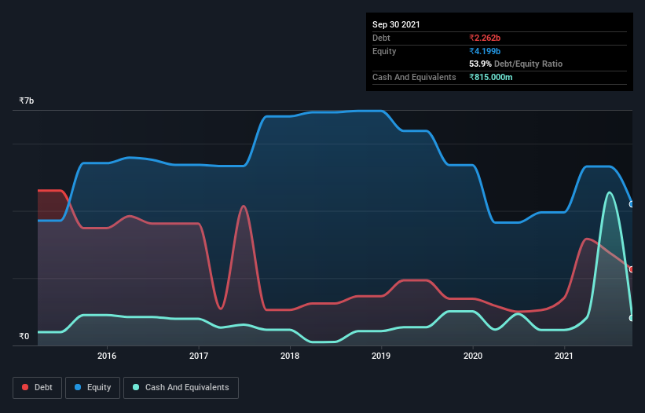Click the red Debt legend dot
The image size is (645, 413).
click(25, 387)
